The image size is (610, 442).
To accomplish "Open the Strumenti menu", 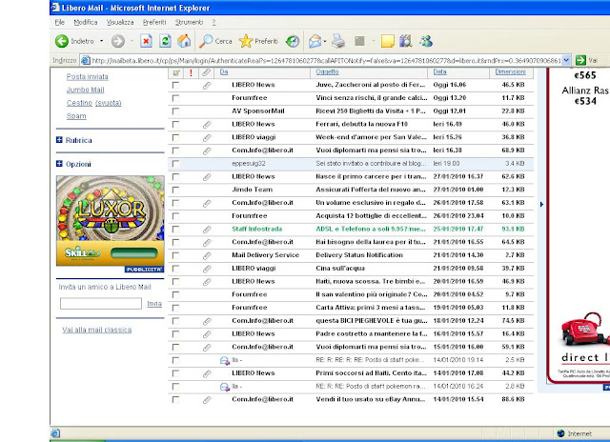I will [x=189, y=22].
